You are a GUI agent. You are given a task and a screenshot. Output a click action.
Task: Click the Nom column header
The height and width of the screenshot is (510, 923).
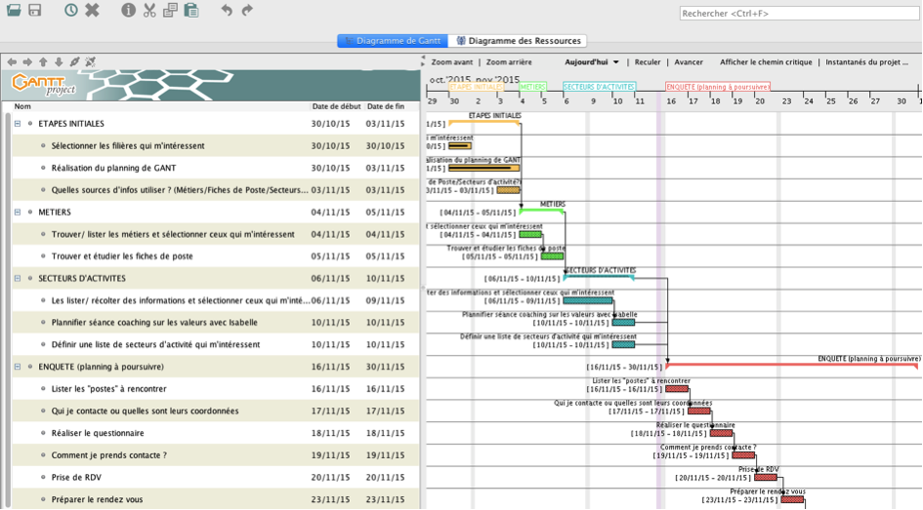[x=22, y=106]
